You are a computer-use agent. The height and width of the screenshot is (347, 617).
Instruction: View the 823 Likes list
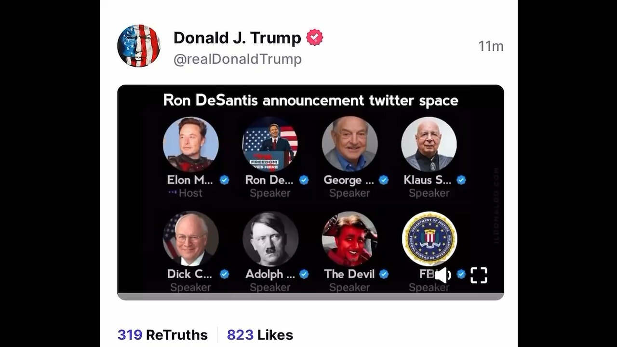click(260, 335)
